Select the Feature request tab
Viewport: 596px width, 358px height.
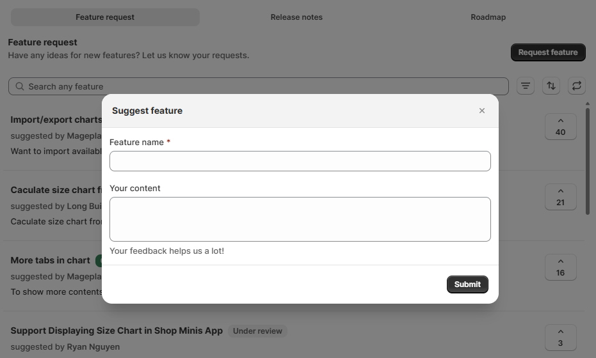tap(105, 17)
